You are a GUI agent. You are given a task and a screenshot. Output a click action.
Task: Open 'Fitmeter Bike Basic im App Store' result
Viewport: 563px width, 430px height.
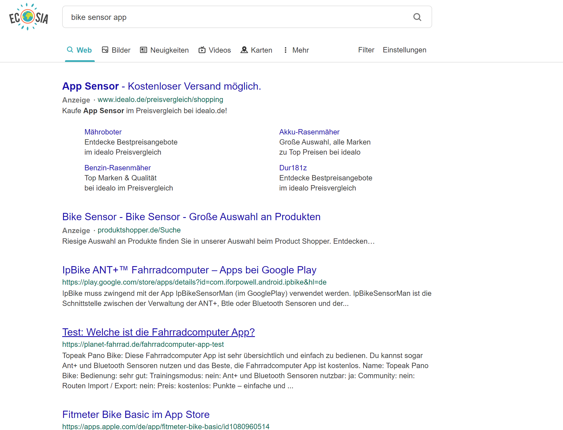coord(136,414)
